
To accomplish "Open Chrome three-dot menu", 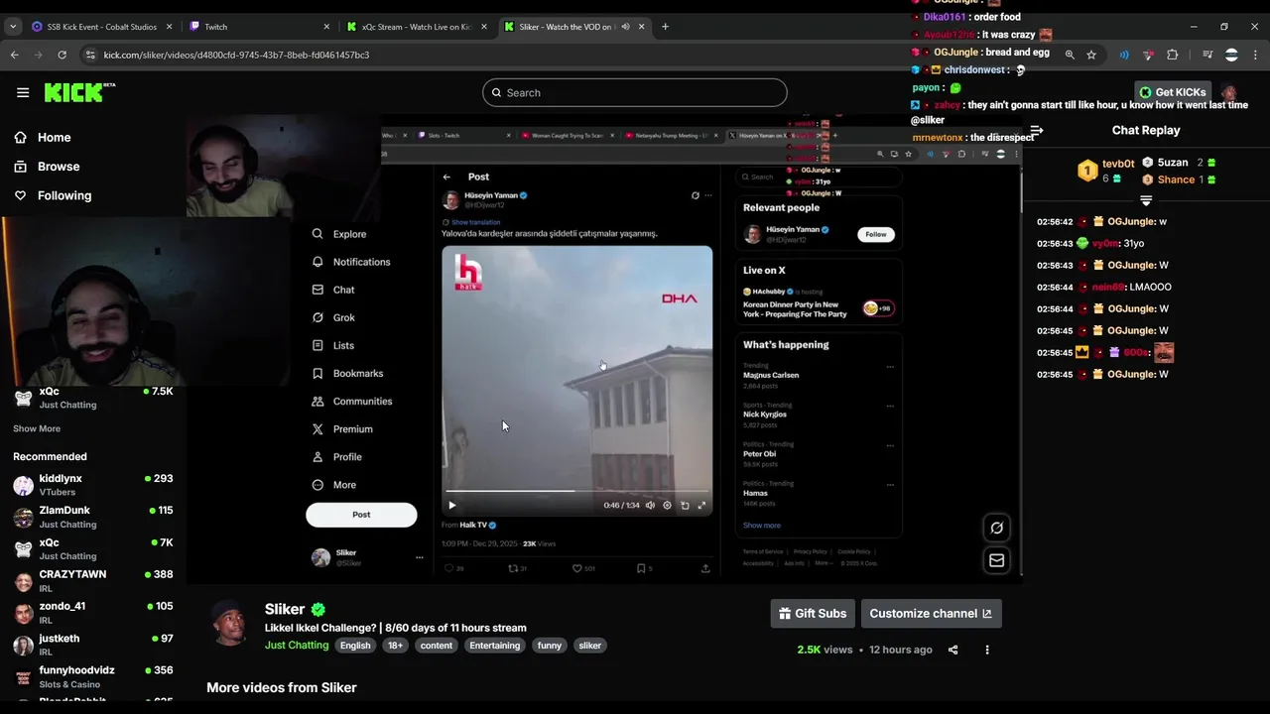I will pyautogui.click(x=1255, y=55).
